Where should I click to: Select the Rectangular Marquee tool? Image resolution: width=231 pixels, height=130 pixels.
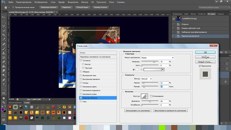click(x=4, y=22)
